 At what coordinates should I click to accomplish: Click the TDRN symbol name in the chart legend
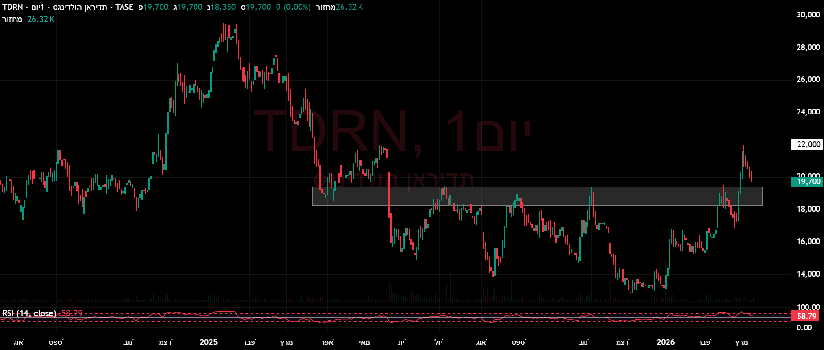(13, 7)
